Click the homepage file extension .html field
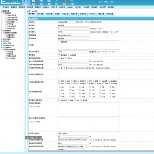Image resolution: width=154 pixels, height=154 pixels. [x=74, y=51]
